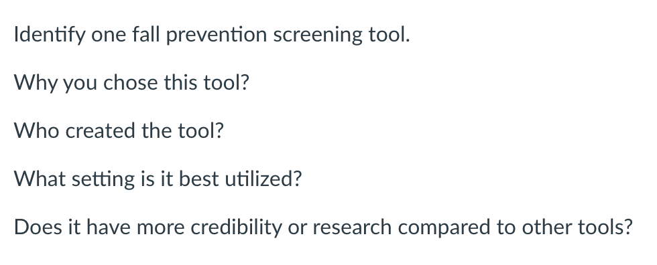Click the word 'research' in last line
657x265 pixels.
click(x=353, y=228)
